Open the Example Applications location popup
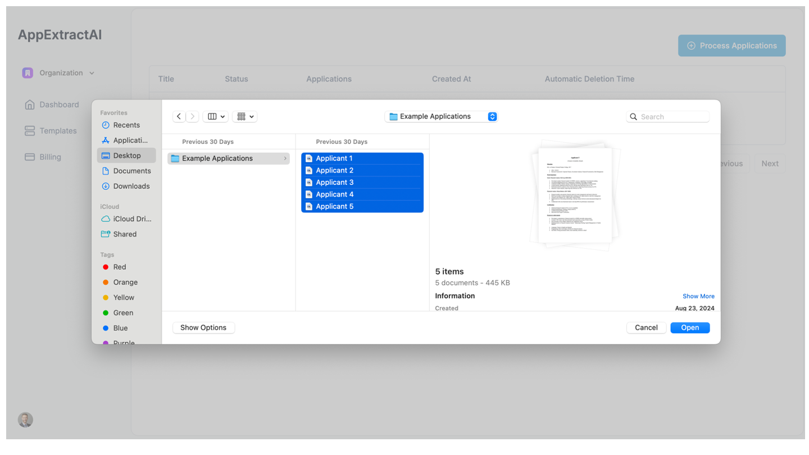Image resolution: width=809 pixels, height=455 pixels. point(442,116)
